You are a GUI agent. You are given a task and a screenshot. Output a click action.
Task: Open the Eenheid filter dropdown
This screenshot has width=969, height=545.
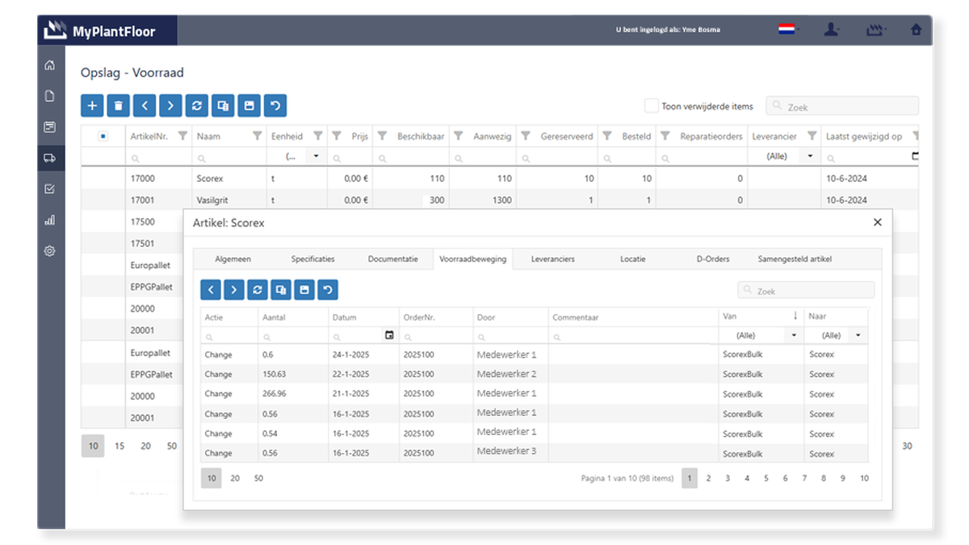coord(316,156)
